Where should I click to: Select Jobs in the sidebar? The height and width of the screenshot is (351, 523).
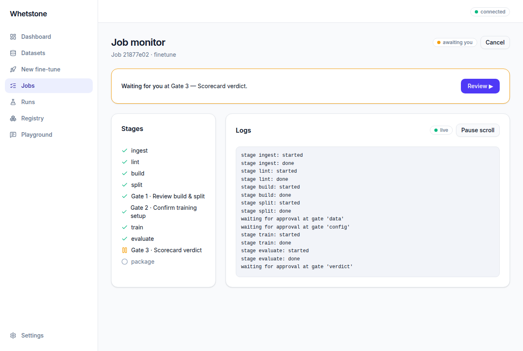49,86
